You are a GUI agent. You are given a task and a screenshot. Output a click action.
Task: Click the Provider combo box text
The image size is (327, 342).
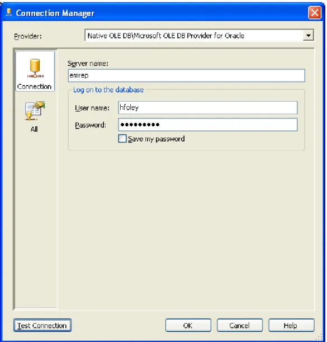tap(166, 36)
